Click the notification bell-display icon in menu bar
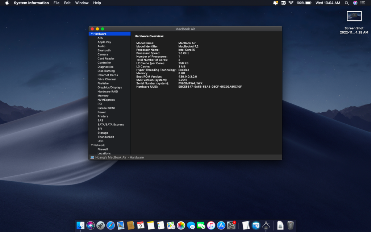Image resolution: width=371 pixels, height=232 pixels. click(x=276, y=3)
